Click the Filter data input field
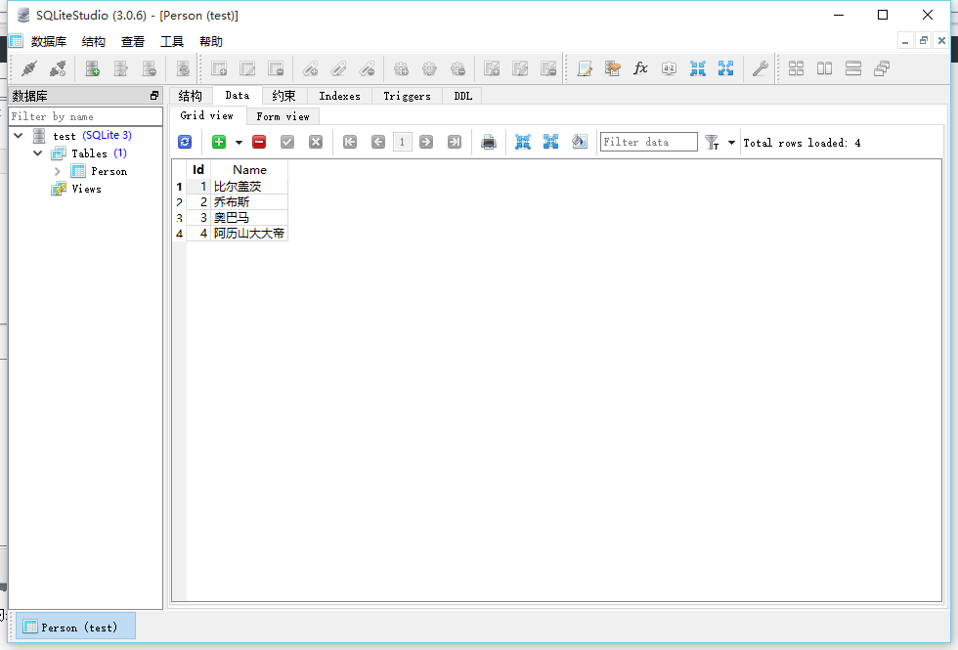Viewport: 958px width, 650px height. [649, 142]
